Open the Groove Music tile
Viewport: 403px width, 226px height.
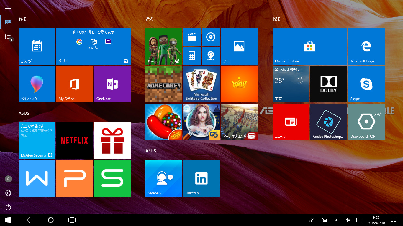211,37
